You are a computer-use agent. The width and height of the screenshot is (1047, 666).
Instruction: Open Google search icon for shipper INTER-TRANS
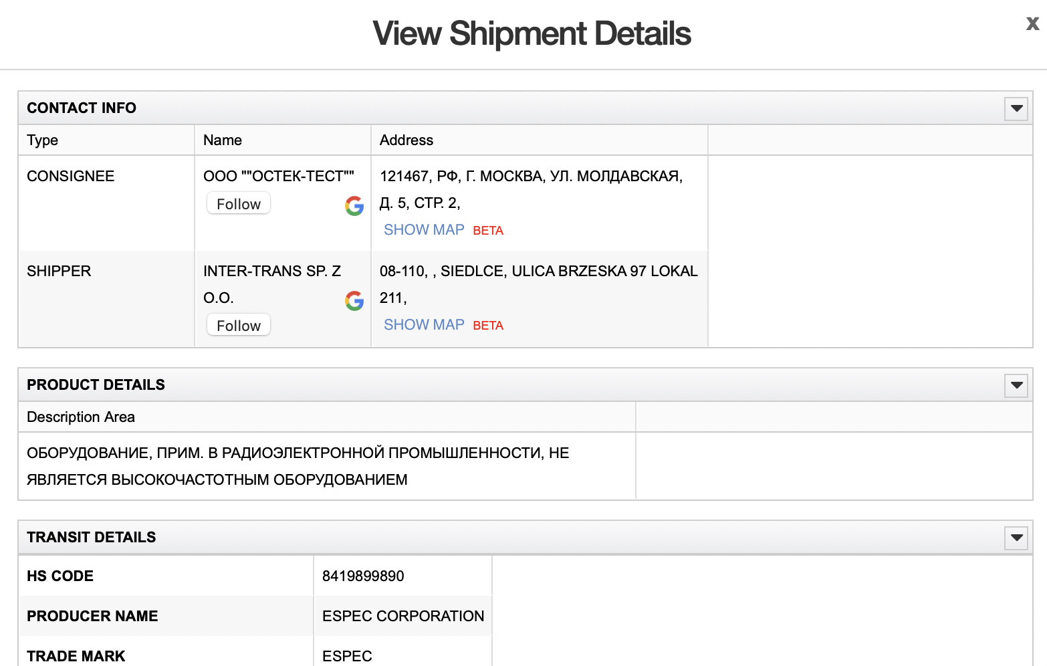354,301
